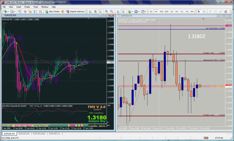Viewport: 234px width, 141px height.
Task: Expand the Profiles dropdown arrow
Action: coord(15,12)
